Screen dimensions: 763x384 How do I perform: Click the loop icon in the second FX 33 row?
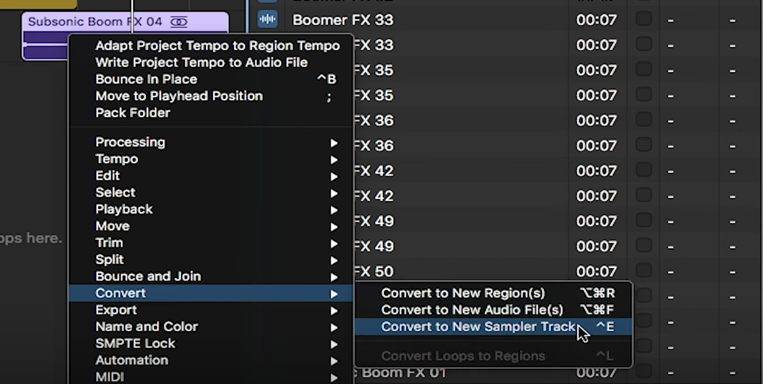pyautogui.click(x=267, y=45)
